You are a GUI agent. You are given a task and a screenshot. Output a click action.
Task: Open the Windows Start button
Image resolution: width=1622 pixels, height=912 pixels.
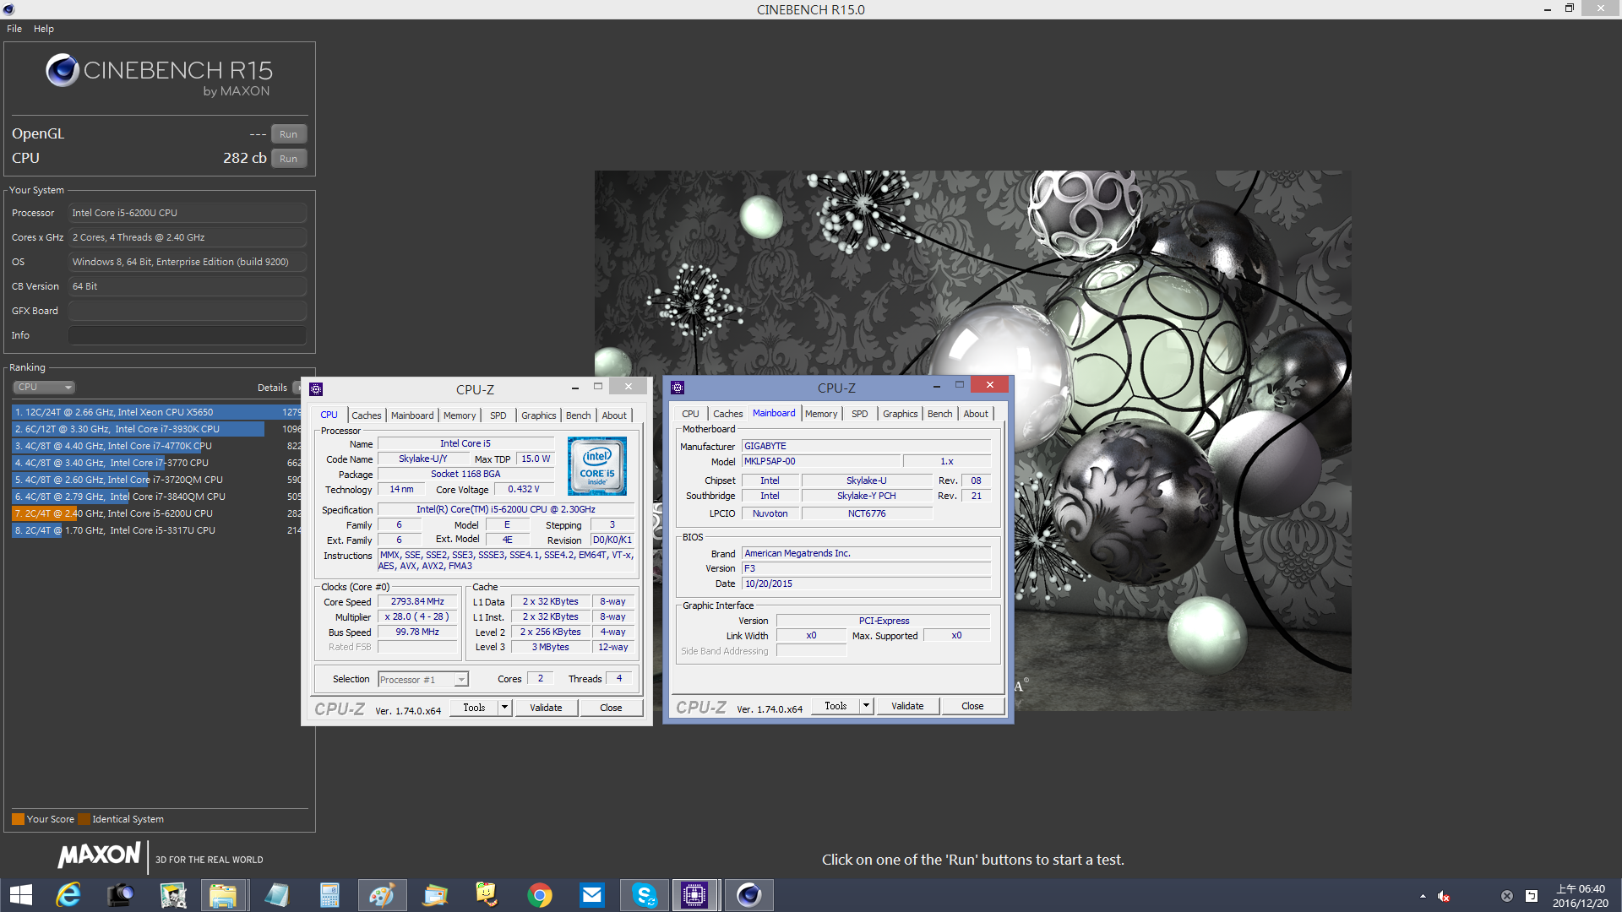[21, 895]
